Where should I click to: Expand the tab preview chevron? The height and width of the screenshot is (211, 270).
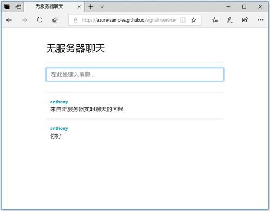[x=102, y=7]
